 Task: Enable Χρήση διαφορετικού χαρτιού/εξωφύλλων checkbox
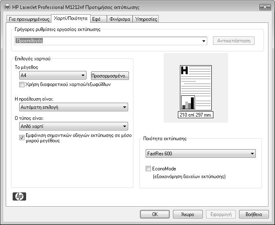22,85
